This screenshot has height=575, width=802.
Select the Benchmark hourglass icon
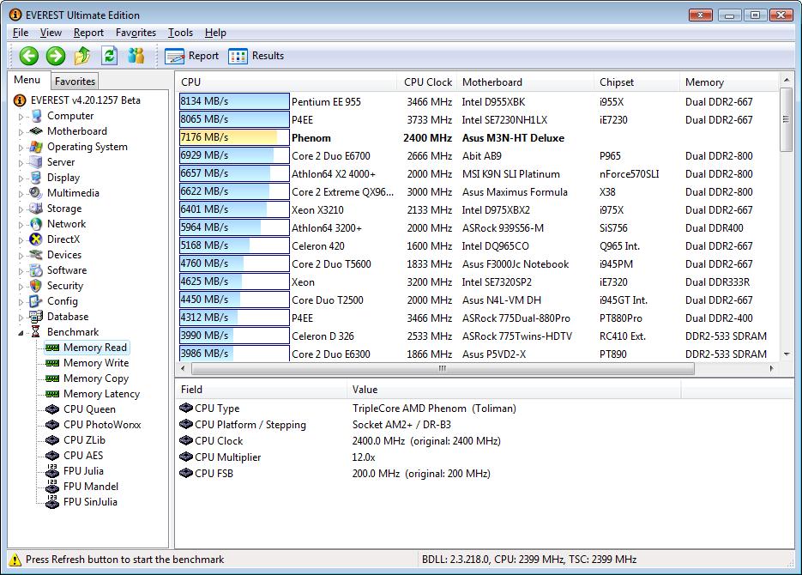[35, 332]
